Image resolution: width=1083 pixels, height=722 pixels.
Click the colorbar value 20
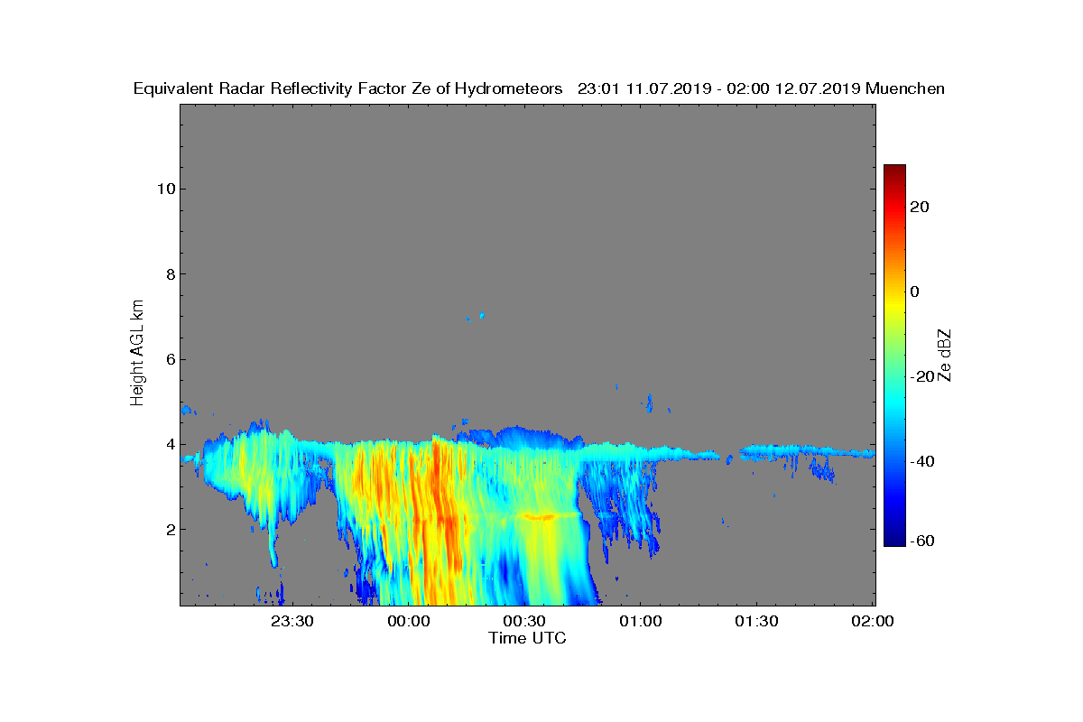[x=921, y=207]
